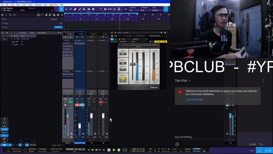Open the Song menu
This screenshot has height=154, width=273.
12,5
